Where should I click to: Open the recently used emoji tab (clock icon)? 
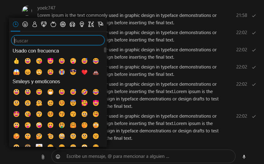pos(16,24)
